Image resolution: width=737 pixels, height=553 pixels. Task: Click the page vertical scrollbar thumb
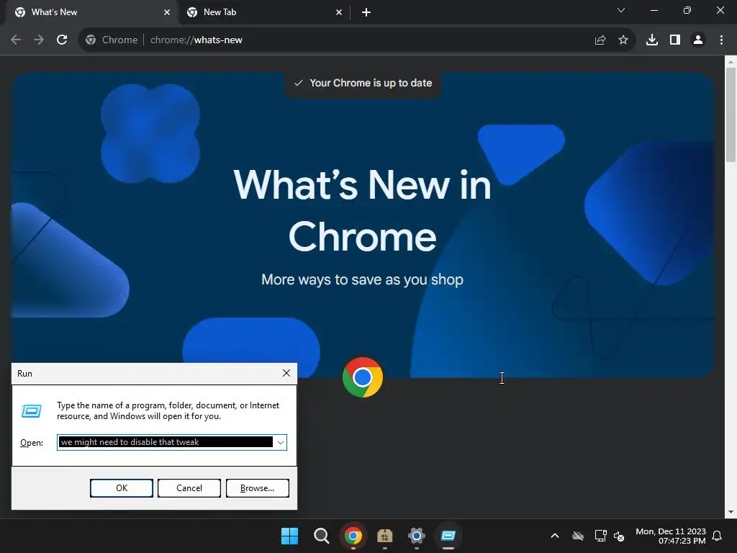pyautogui.click(x=731, y=114)
